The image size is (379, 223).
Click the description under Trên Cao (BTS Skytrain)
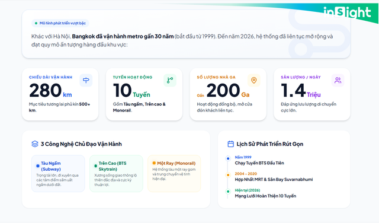coord(115,180)
